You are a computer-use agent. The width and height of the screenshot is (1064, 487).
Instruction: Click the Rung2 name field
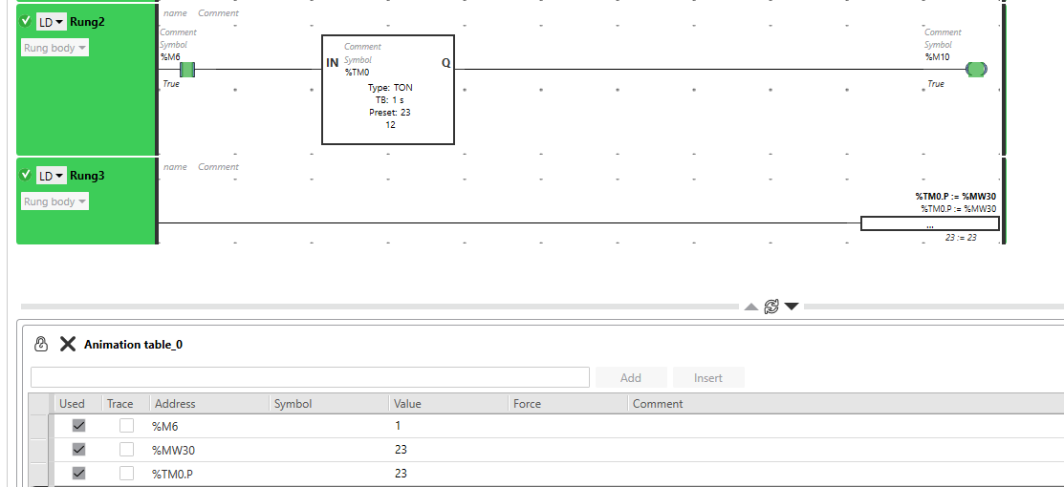pyautogui.click(x=175, y=12)
